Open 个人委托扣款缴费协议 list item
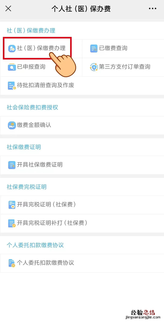 coord(46,263)
